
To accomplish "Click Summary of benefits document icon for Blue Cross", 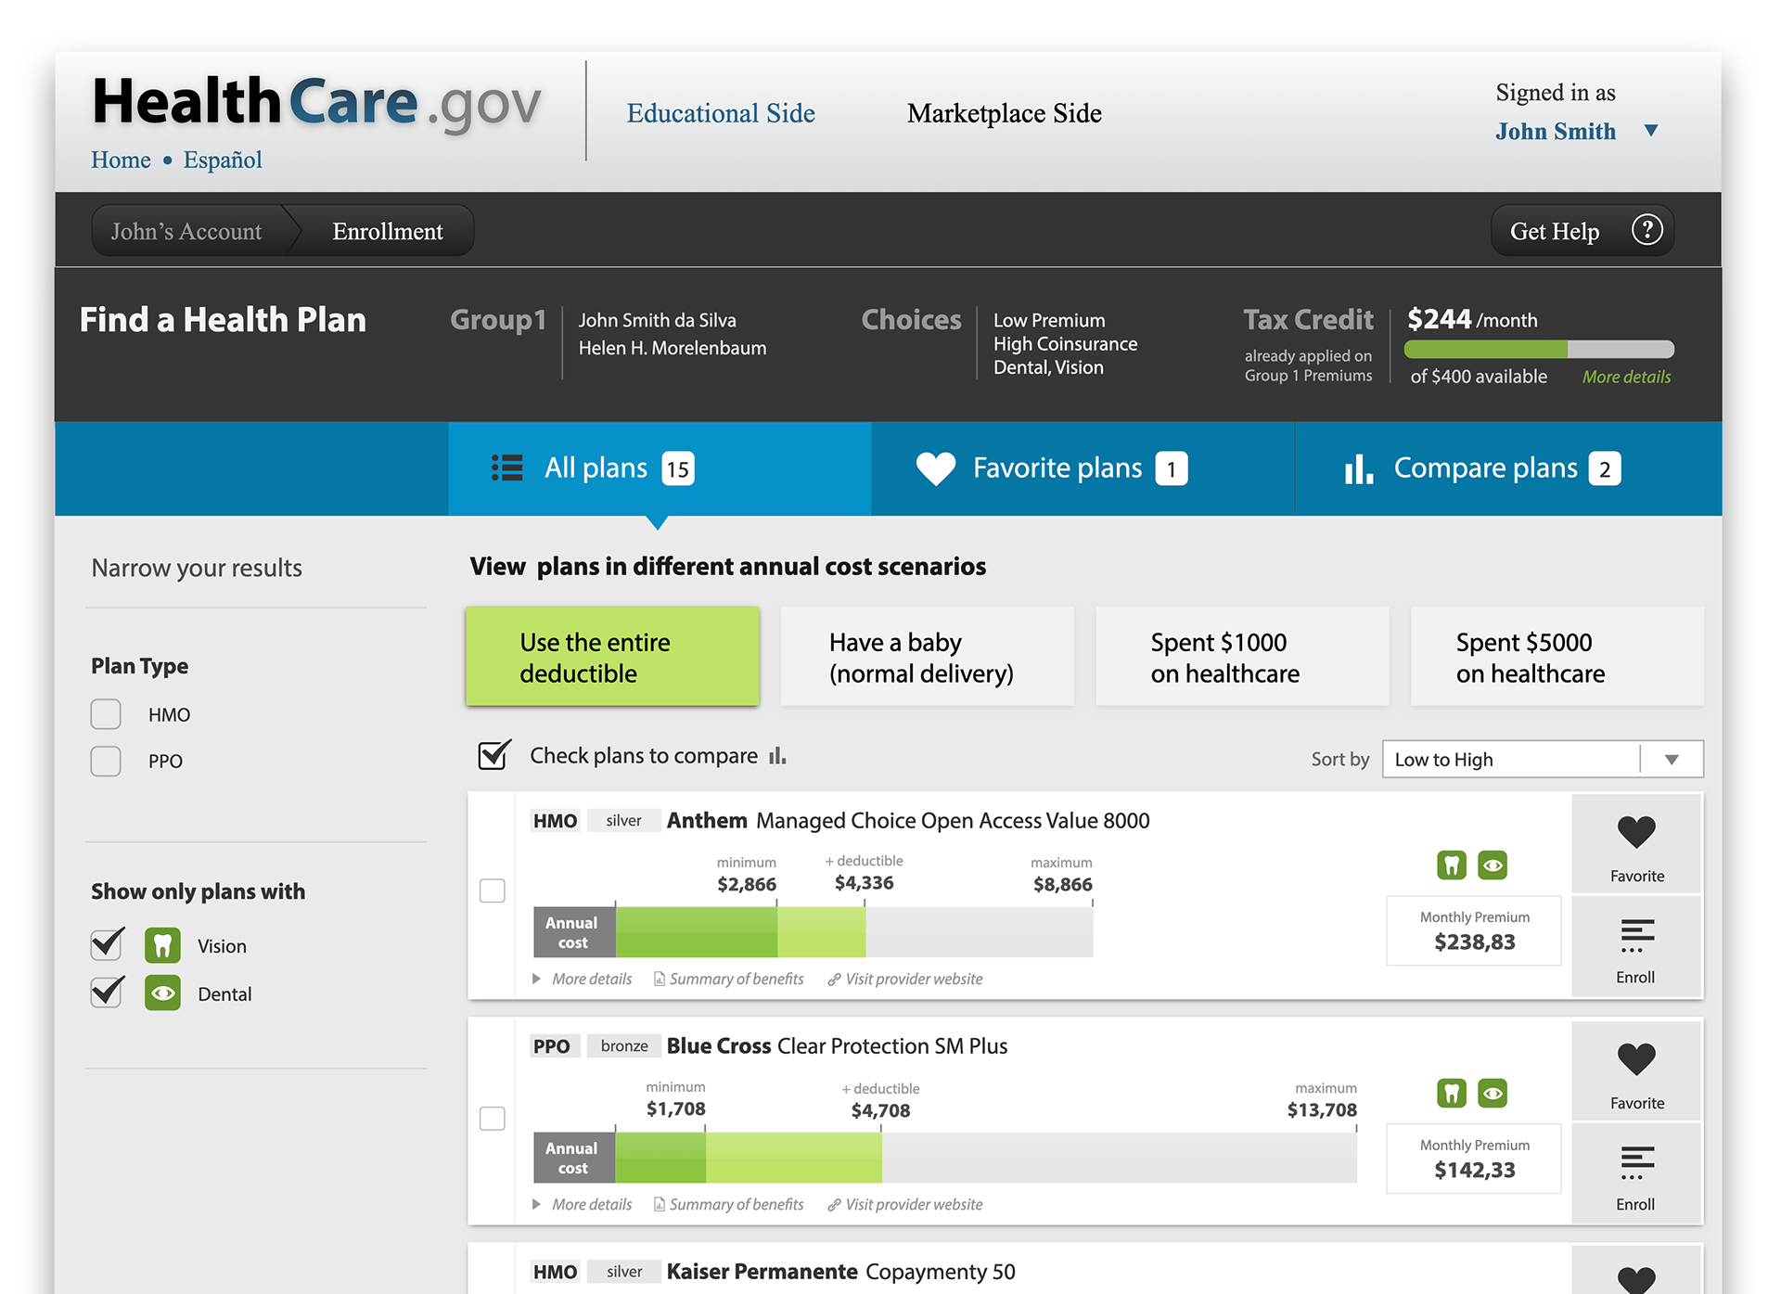I will [x=660, y=1204].
